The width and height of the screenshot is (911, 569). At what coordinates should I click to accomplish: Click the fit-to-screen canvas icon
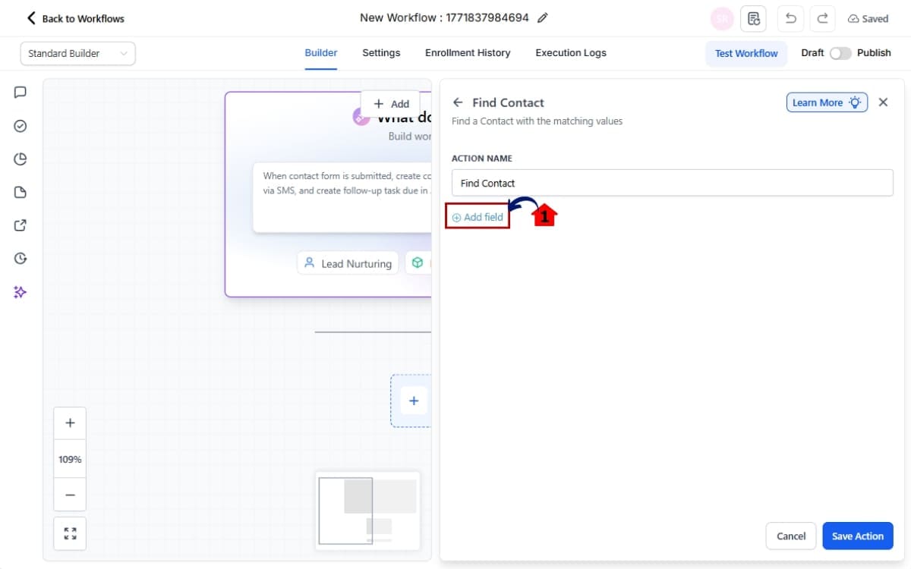tap(70, 533)
